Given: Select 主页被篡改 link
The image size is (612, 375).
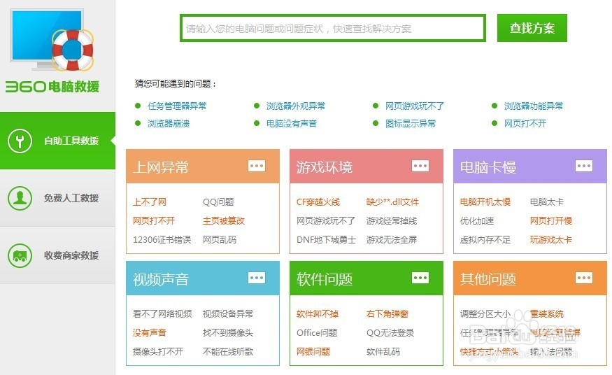Looking at the screenshot, I should (x=224, y=221).
